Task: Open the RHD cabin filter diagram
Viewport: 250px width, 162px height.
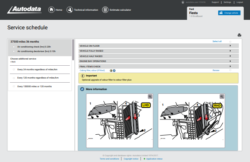Action: 191,121
